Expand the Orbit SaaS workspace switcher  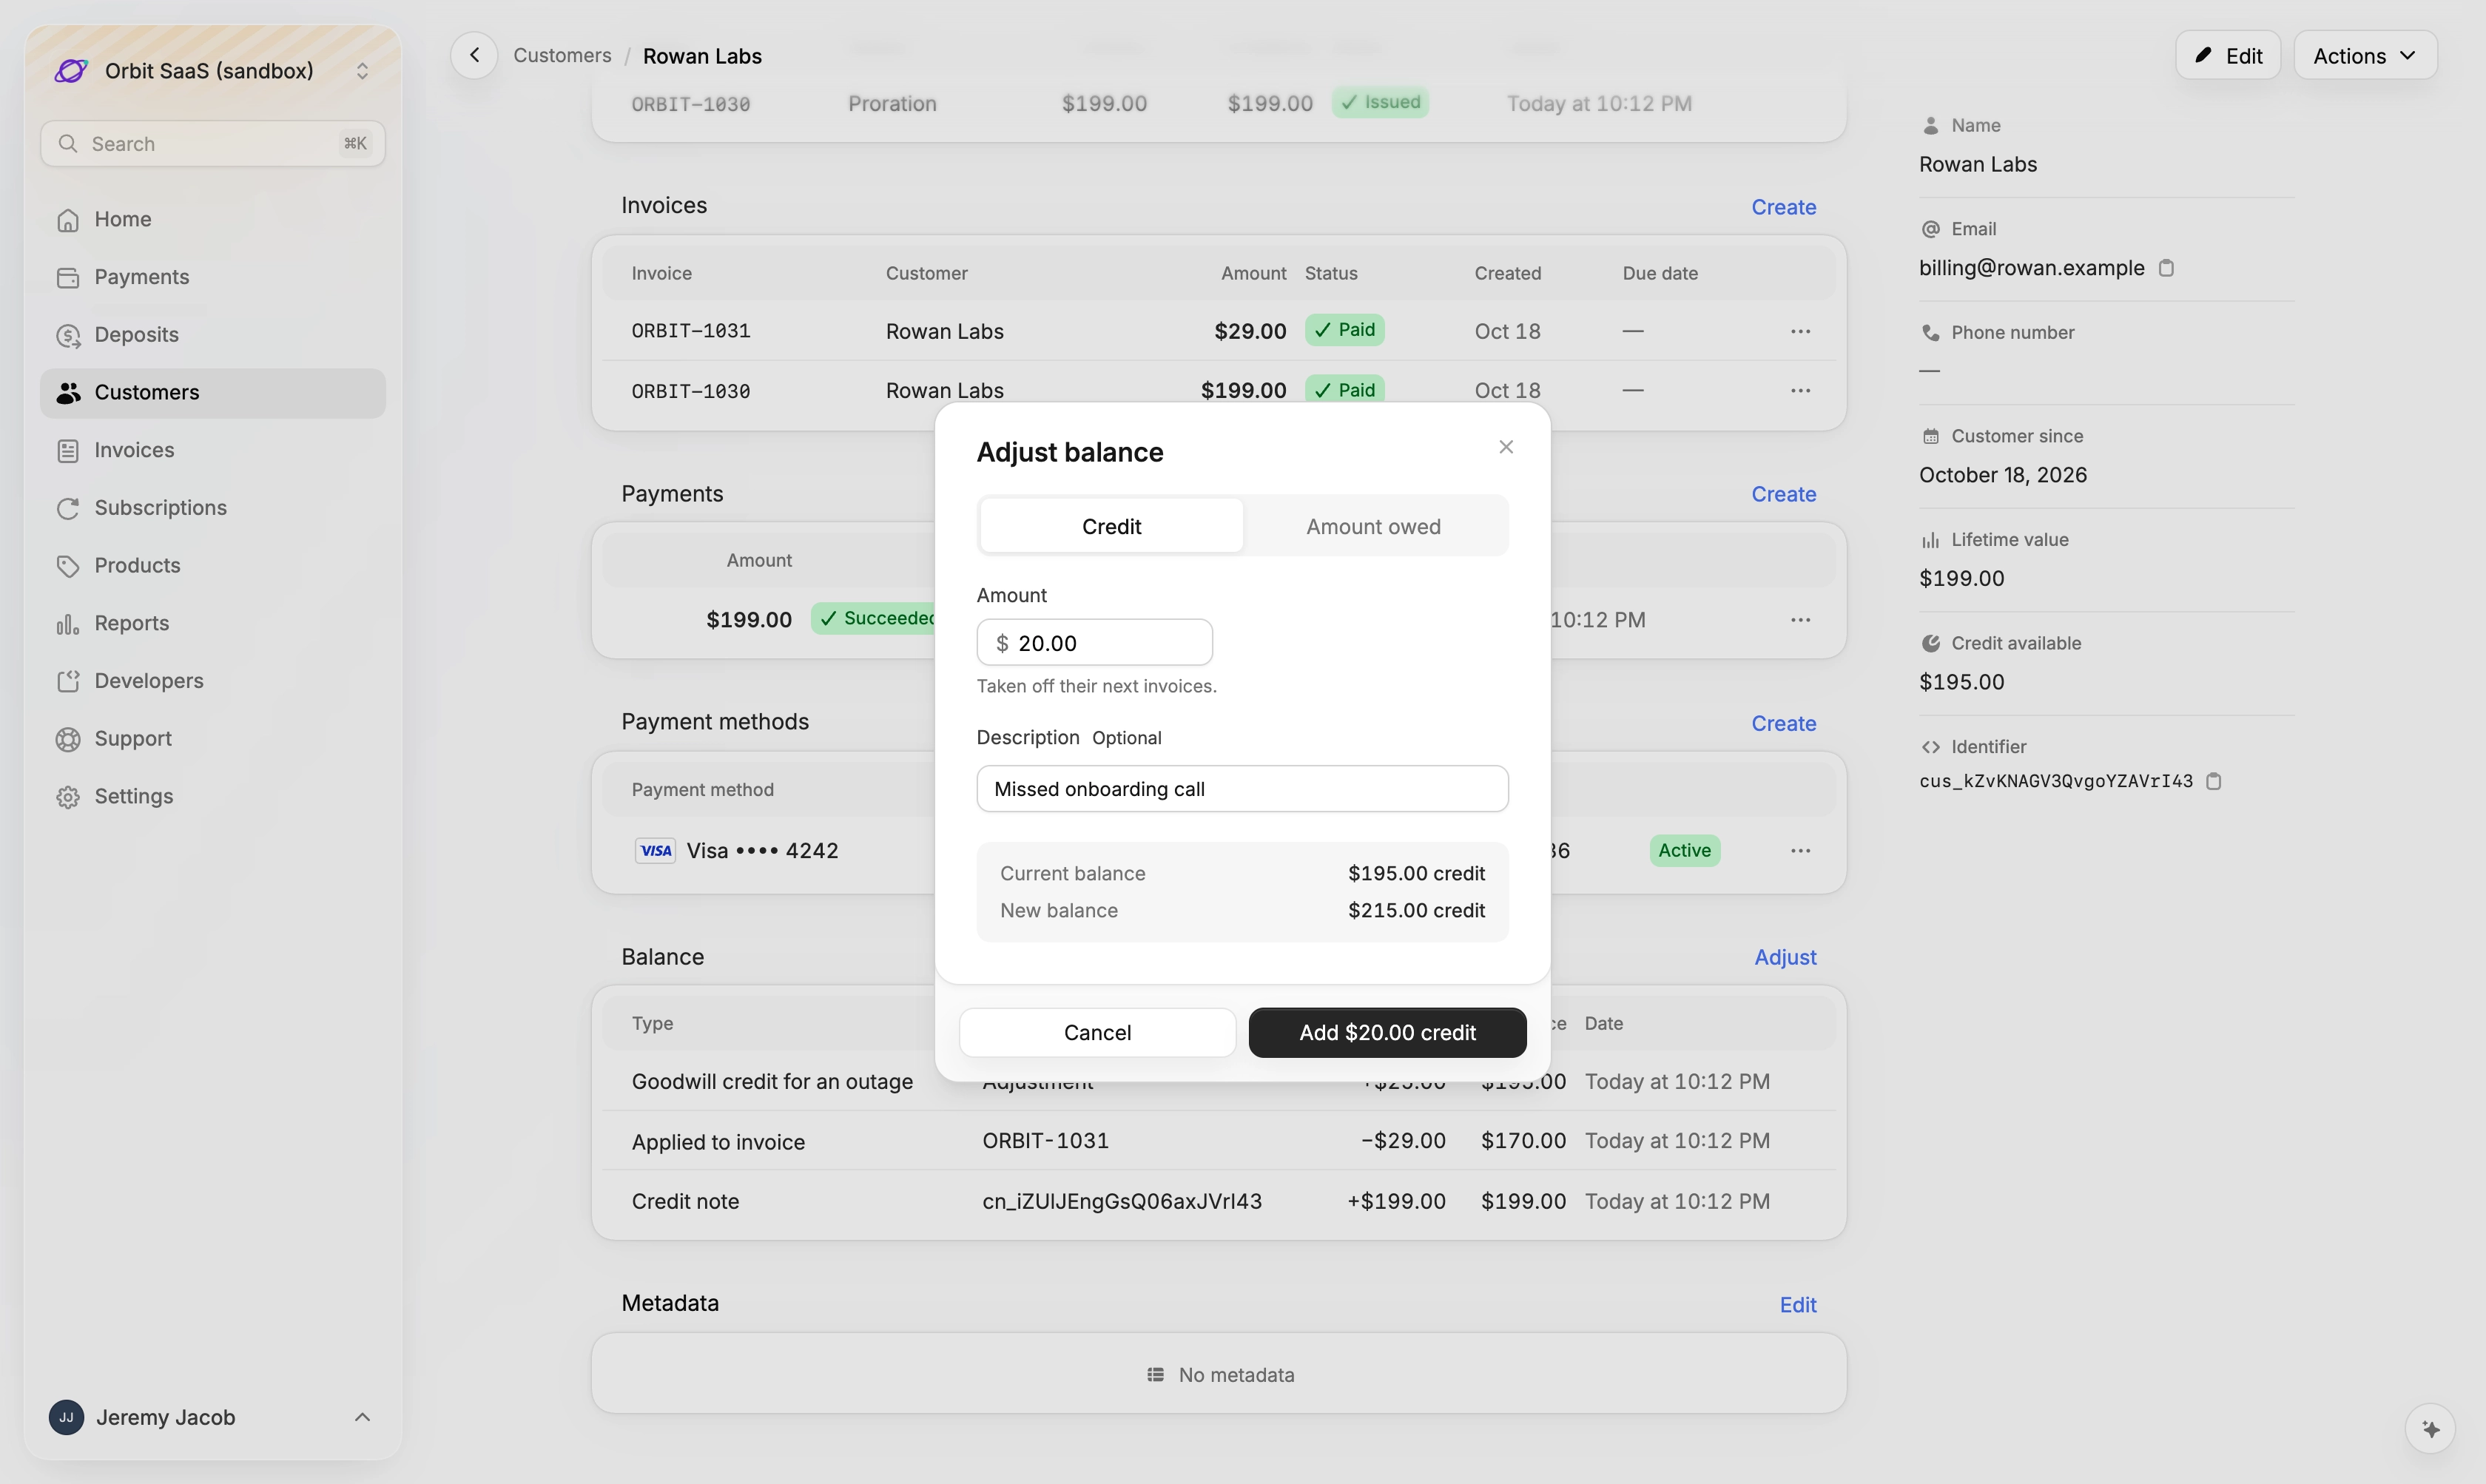click(213, 71)
